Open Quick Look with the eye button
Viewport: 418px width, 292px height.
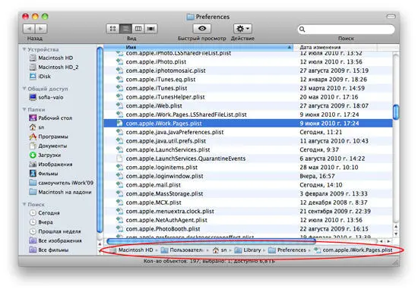click(202, 29)
